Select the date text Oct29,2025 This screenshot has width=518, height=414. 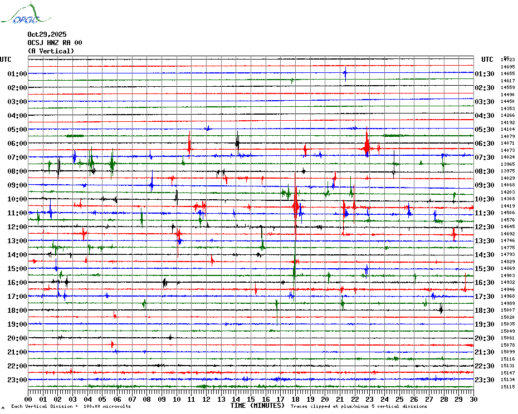click(47, 34)
